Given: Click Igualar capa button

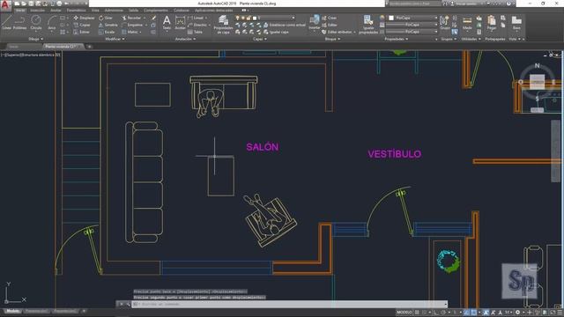Looking at the screenshot, I should point(276,32).
